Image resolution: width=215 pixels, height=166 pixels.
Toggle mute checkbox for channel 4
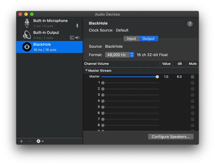point(192,101)
